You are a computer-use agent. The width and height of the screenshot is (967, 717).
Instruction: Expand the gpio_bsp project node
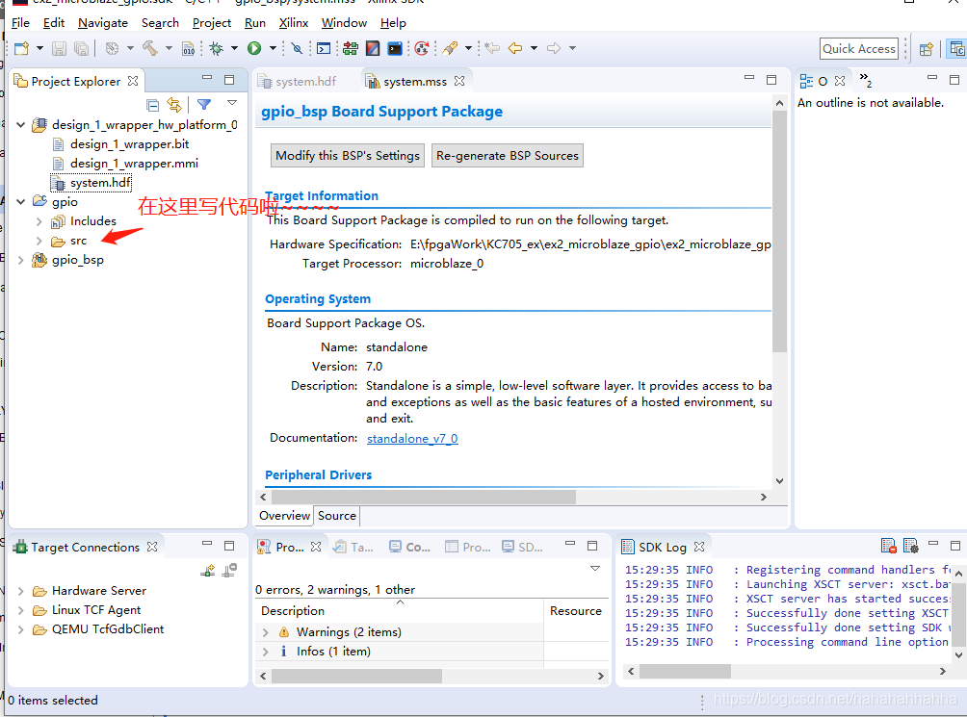pyautogui.click(x=21, y=260)
